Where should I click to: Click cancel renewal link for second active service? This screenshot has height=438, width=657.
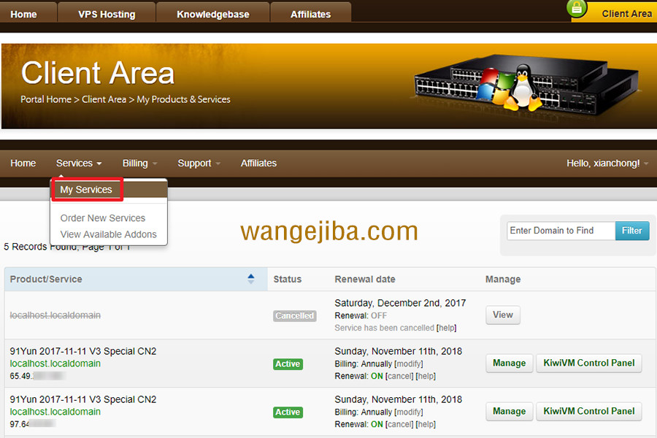[x=399, y=424]
